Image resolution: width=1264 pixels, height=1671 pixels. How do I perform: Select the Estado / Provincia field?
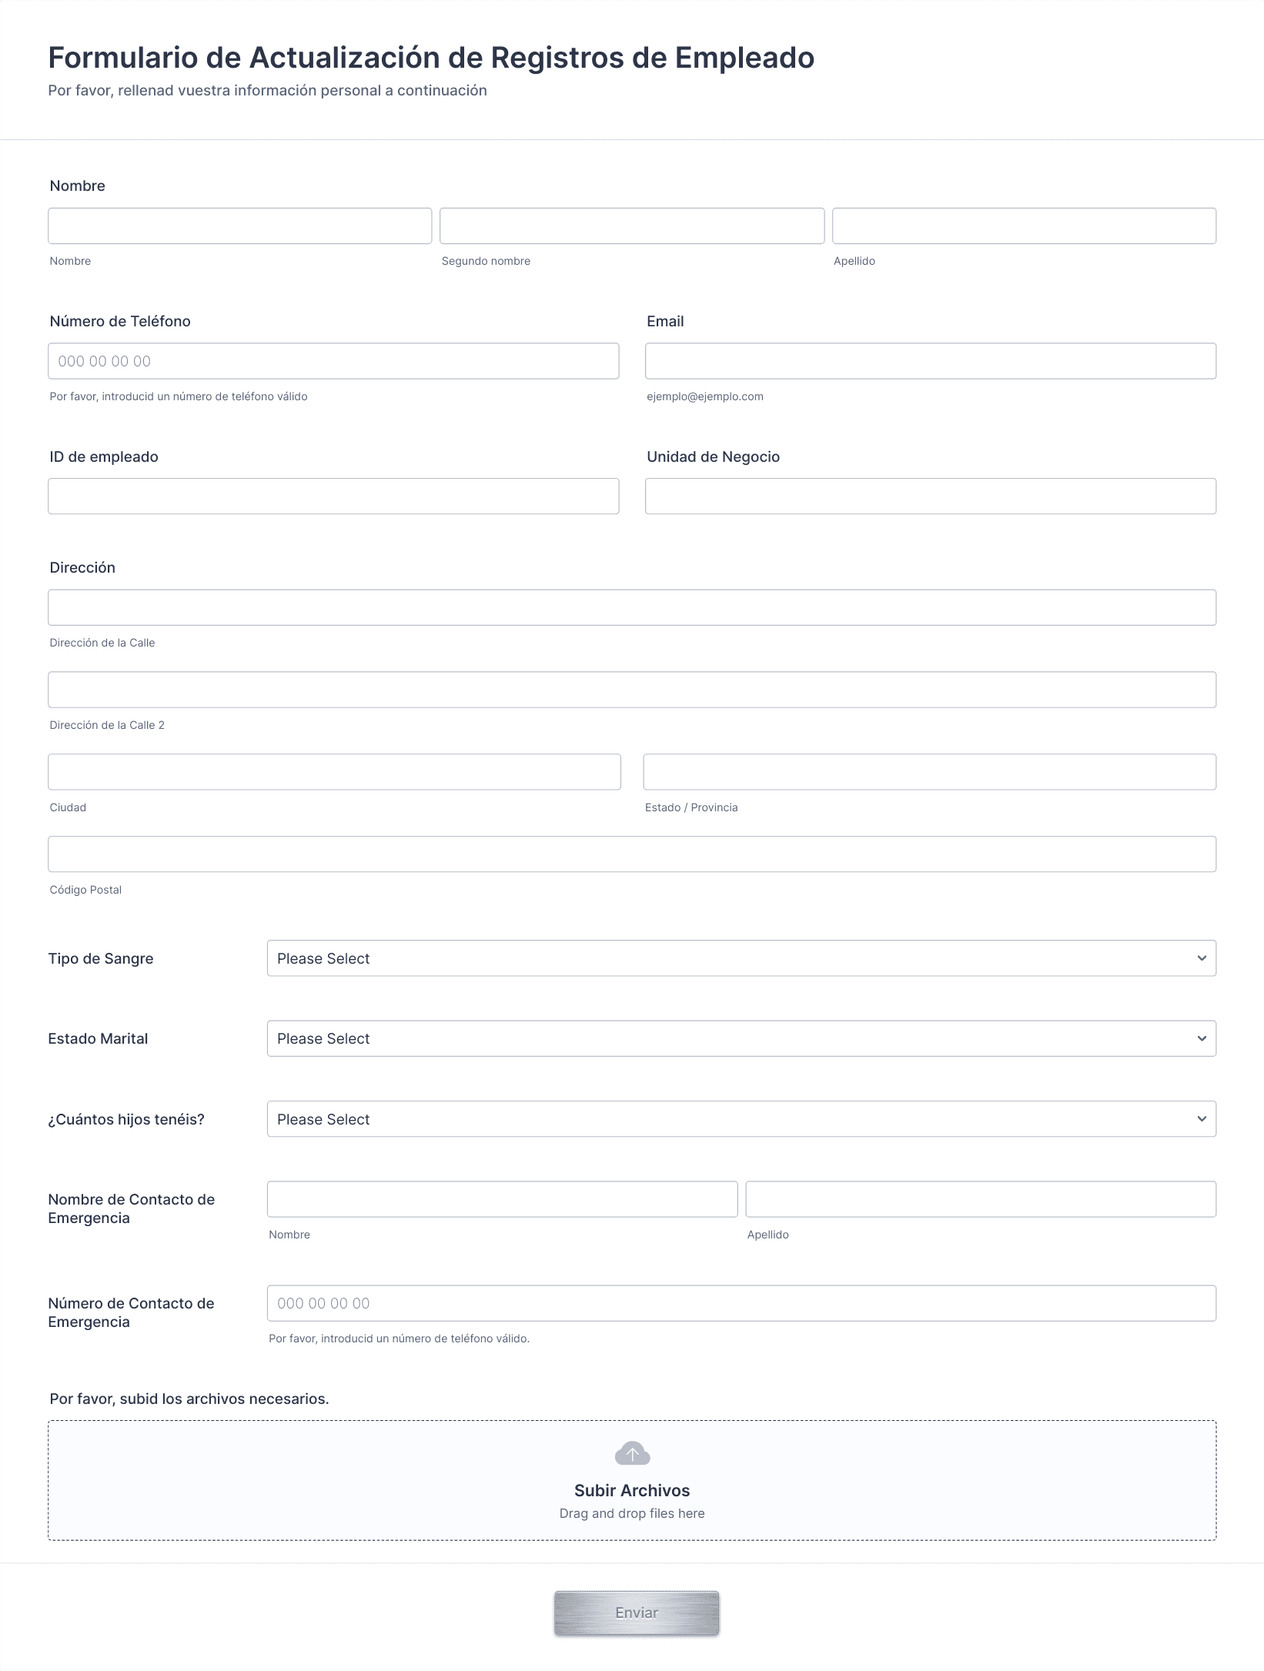pyautogui.click(x=930, y=772)
